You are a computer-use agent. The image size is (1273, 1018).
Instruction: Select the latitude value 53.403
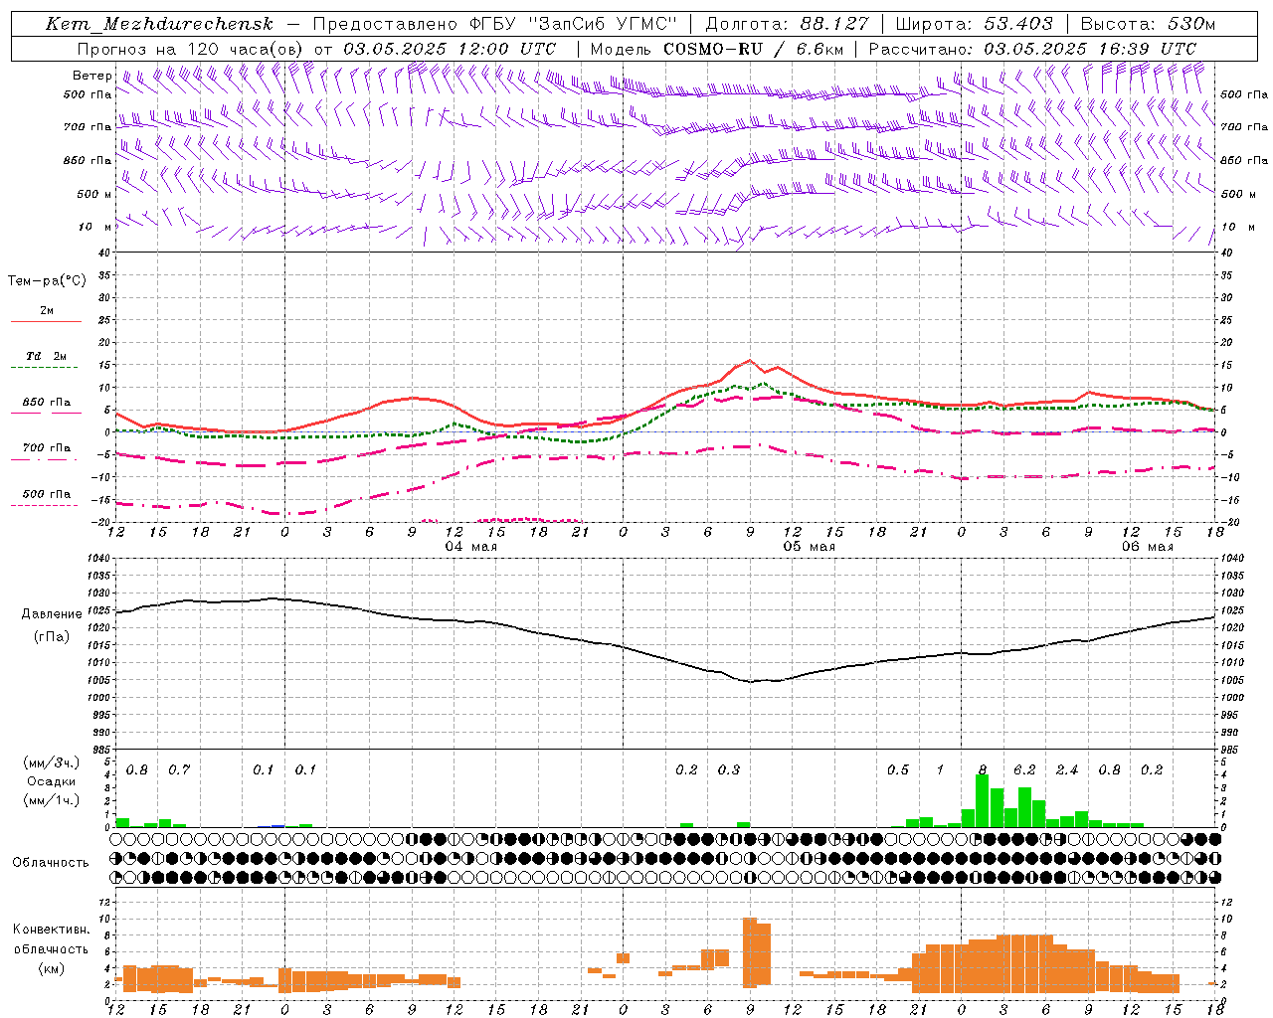[1017, 24]
